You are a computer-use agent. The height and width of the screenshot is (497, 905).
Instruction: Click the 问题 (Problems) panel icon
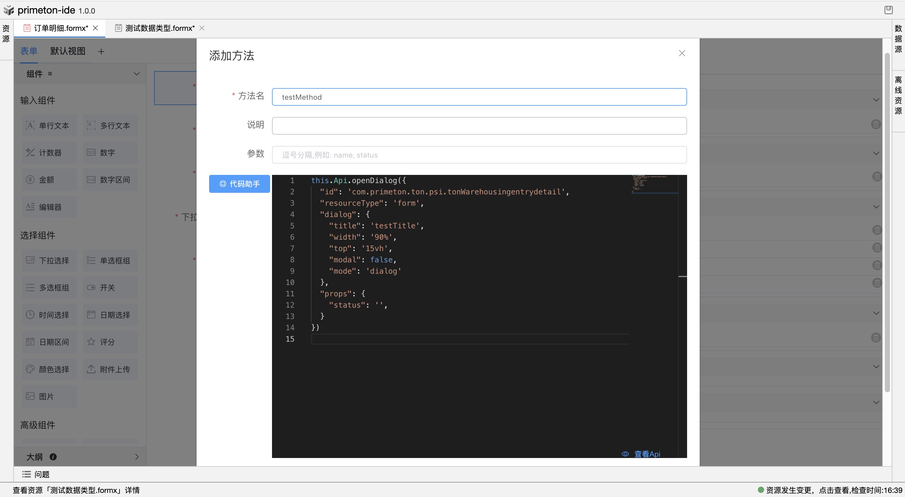point(25,474)
